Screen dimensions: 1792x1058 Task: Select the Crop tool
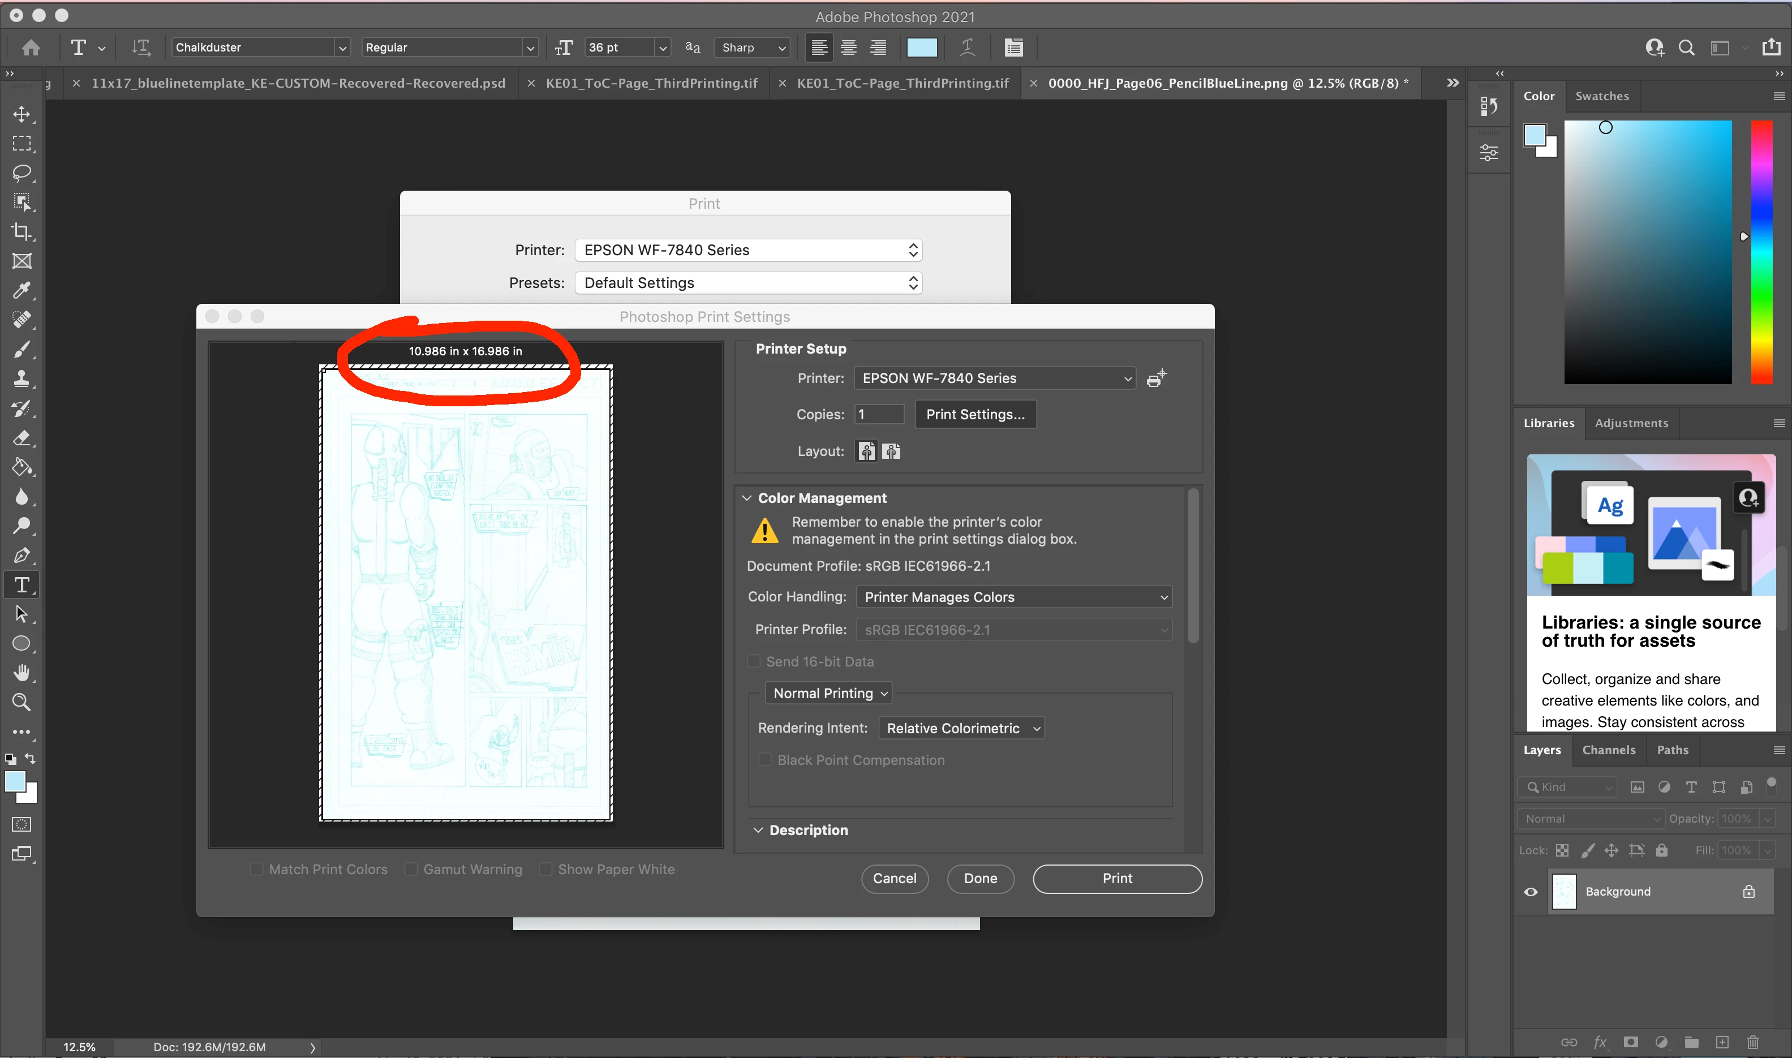pyautogui.click(x=22, y=232)
